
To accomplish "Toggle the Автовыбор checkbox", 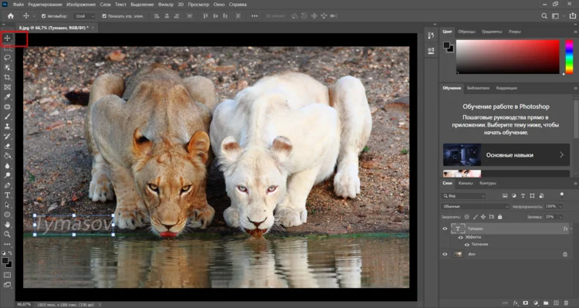I will click(43, 16).
